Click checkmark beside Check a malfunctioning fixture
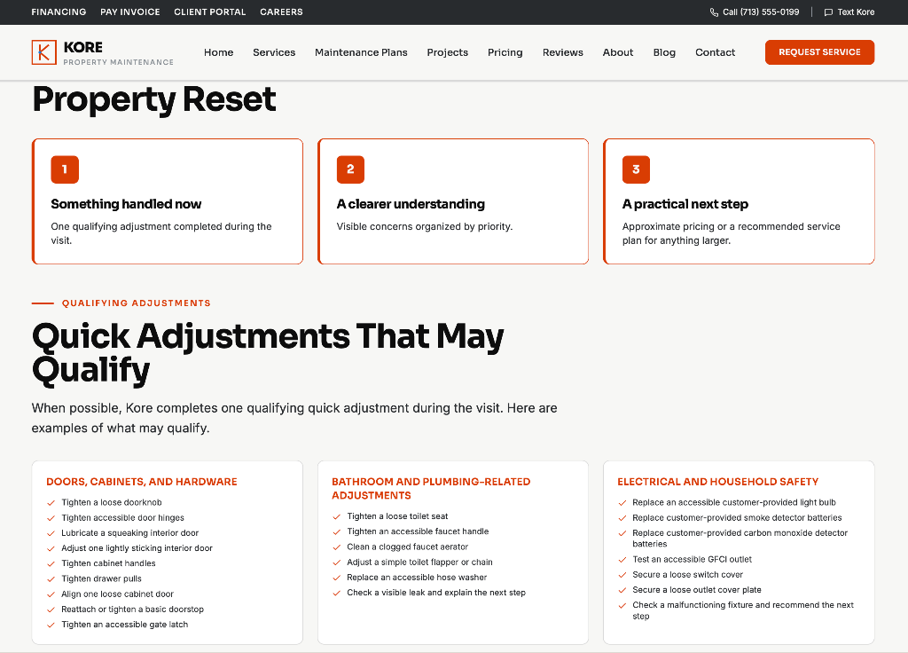 [622, 605]
